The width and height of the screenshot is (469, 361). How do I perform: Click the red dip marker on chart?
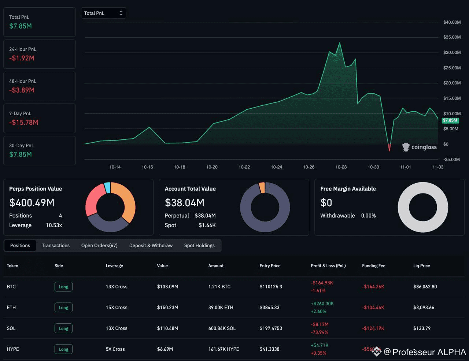(x=389, y=147)
